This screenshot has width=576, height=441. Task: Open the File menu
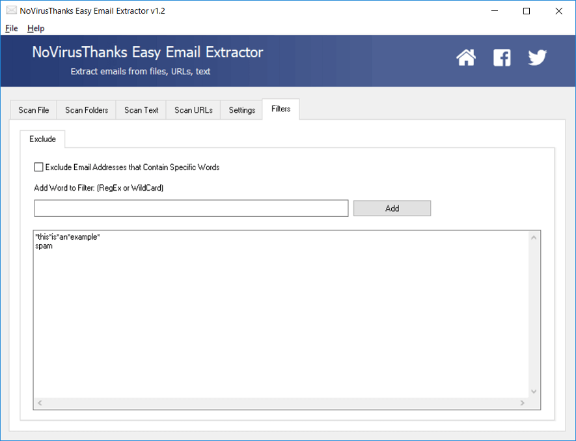pos(11,28)
